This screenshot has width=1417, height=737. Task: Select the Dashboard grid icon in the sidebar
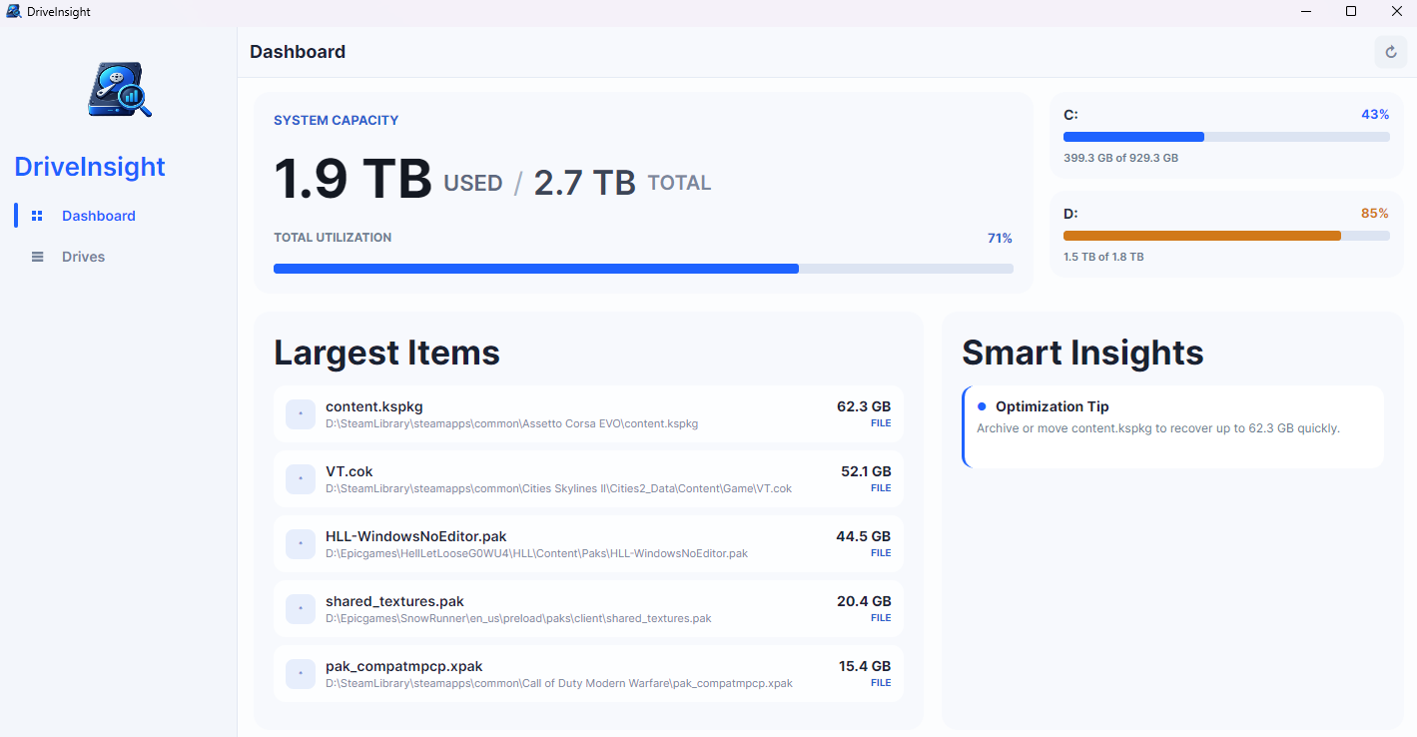coord(37,215)
